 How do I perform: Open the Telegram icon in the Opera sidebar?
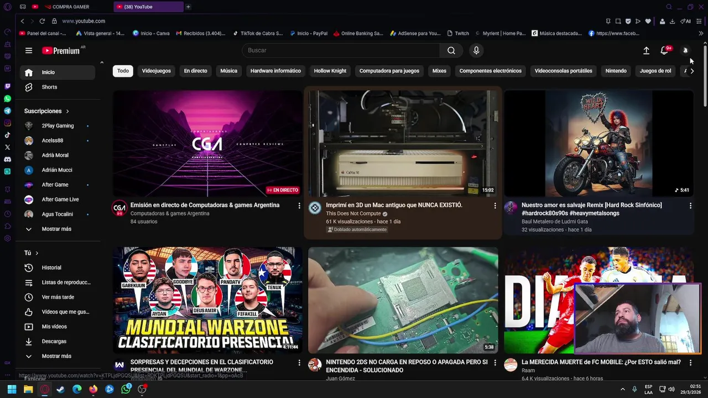coord(7,111)
